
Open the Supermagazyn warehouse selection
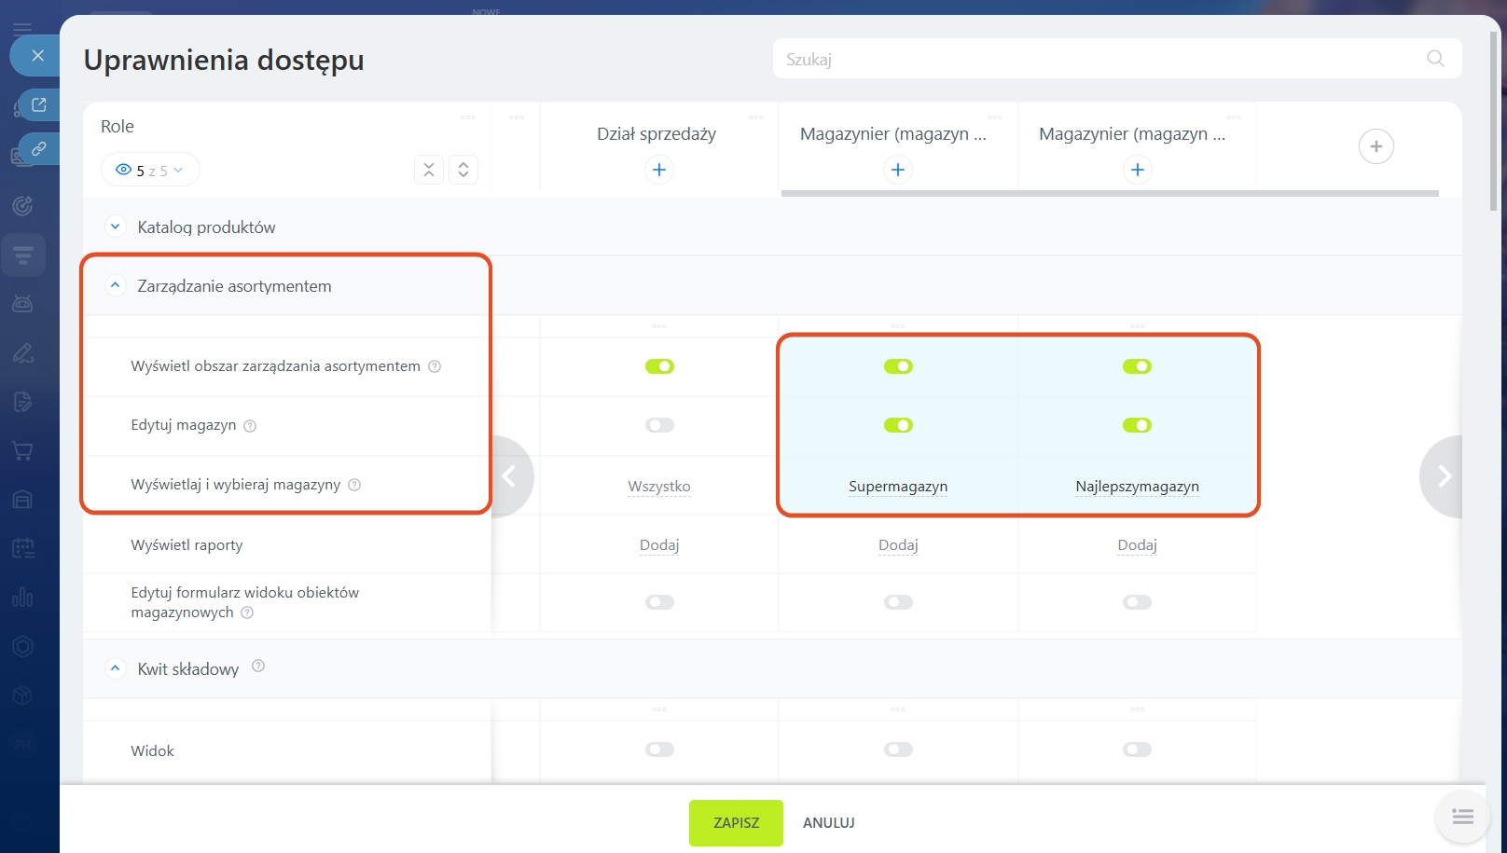(x=897, y=487)
